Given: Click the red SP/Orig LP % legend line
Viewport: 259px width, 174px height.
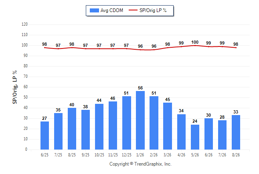Looking at the screenshot, I should [133, 10].
